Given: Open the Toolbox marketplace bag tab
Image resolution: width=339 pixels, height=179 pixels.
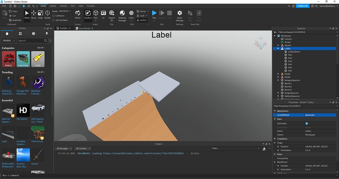Looking at the screenshot, I should (7, 33).
